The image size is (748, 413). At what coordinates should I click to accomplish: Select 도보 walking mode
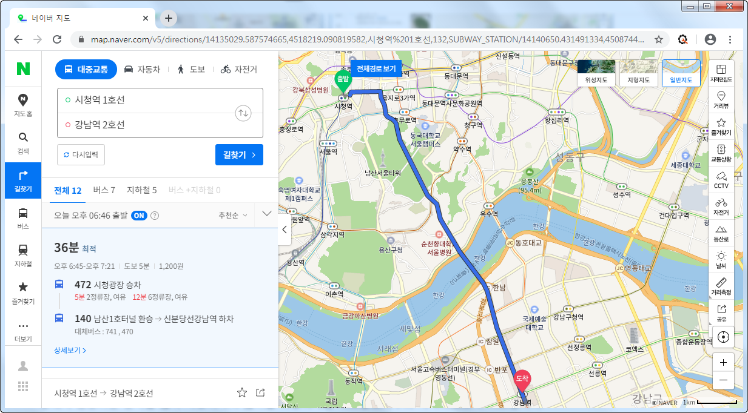(191, 69)
